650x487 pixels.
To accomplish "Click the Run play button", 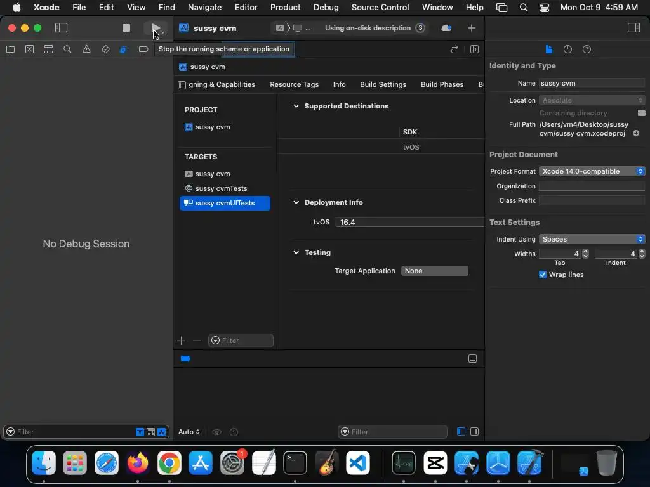I will point(156,28).
